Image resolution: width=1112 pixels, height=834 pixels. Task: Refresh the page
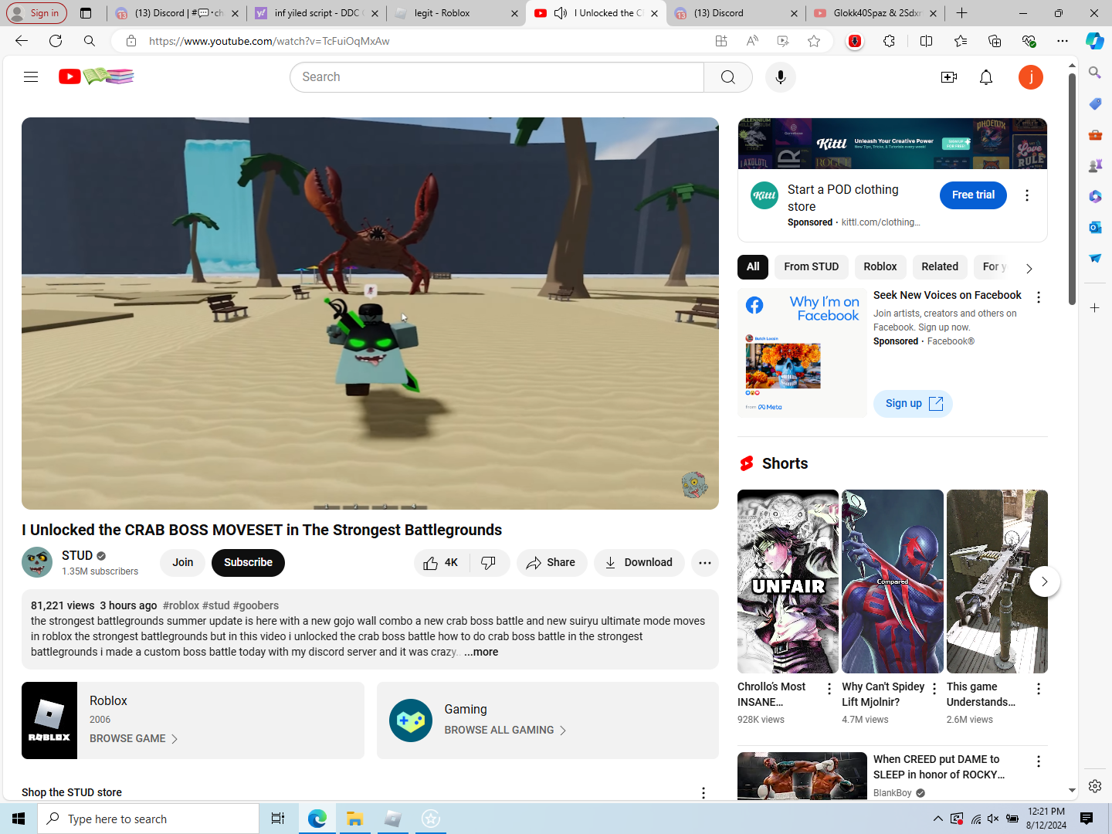click(x=56, y=41)
